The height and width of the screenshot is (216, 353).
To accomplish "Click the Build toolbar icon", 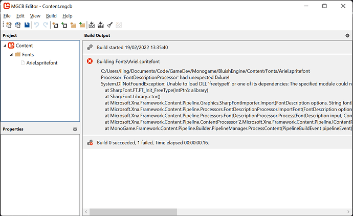I will click(92, 25).
